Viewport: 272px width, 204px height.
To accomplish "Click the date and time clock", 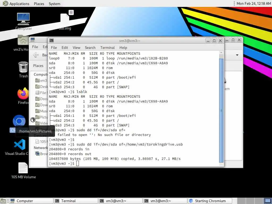I will (254, 3).
